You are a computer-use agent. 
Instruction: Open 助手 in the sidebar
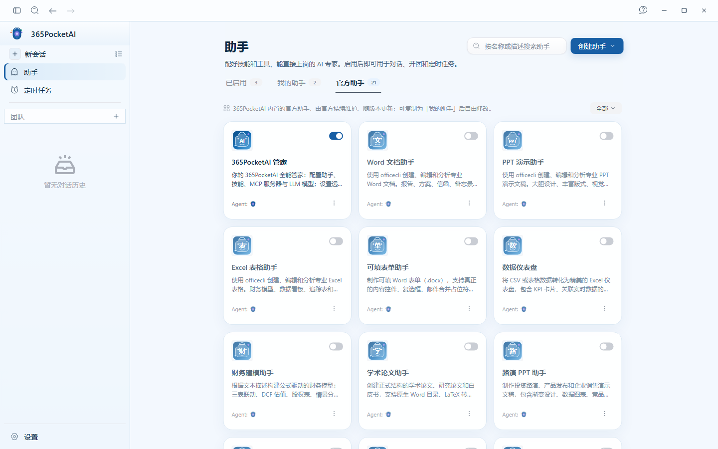[x=65, y=72]
